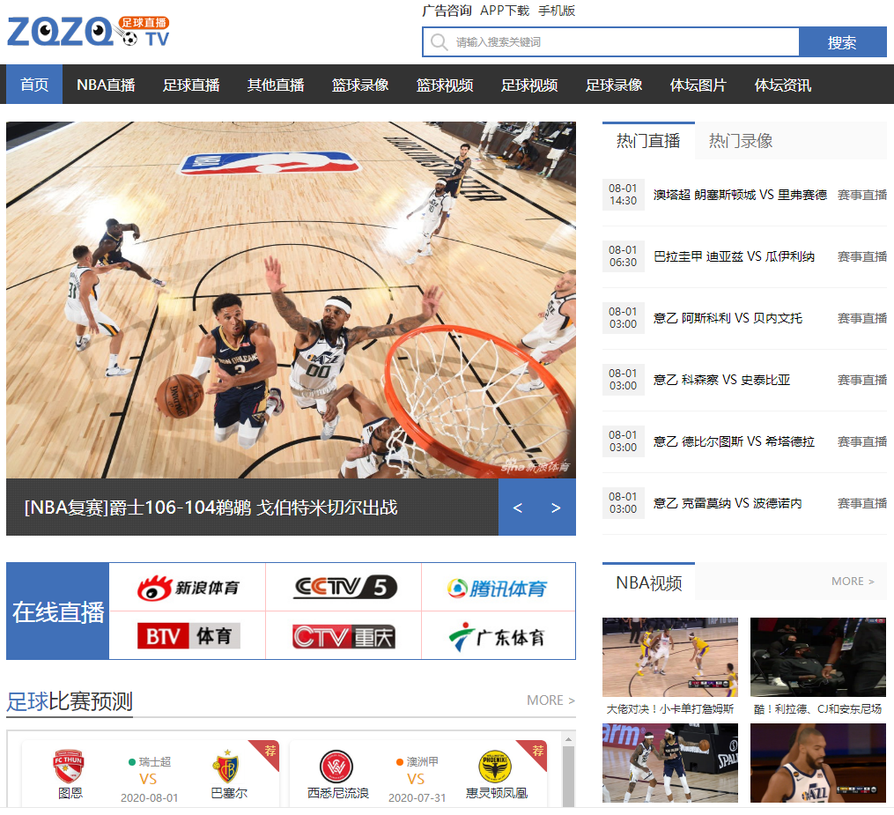Click the ZQZQ TV site logo
The image size is (894, 815).
pyautogui.click(x=88, y=31)
